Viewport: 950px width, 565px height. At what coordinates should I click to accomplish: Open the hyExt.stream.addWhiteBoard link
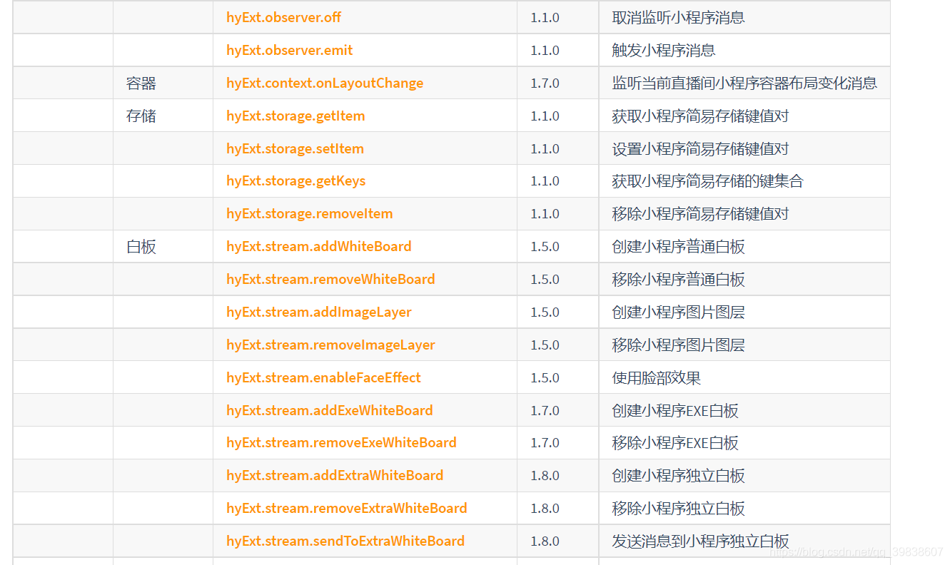(x=318, y=246)
